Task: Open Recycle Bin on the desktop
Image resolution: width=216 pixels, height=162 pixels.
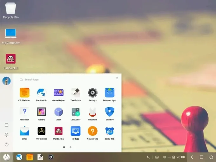Action: pos(11,10)
